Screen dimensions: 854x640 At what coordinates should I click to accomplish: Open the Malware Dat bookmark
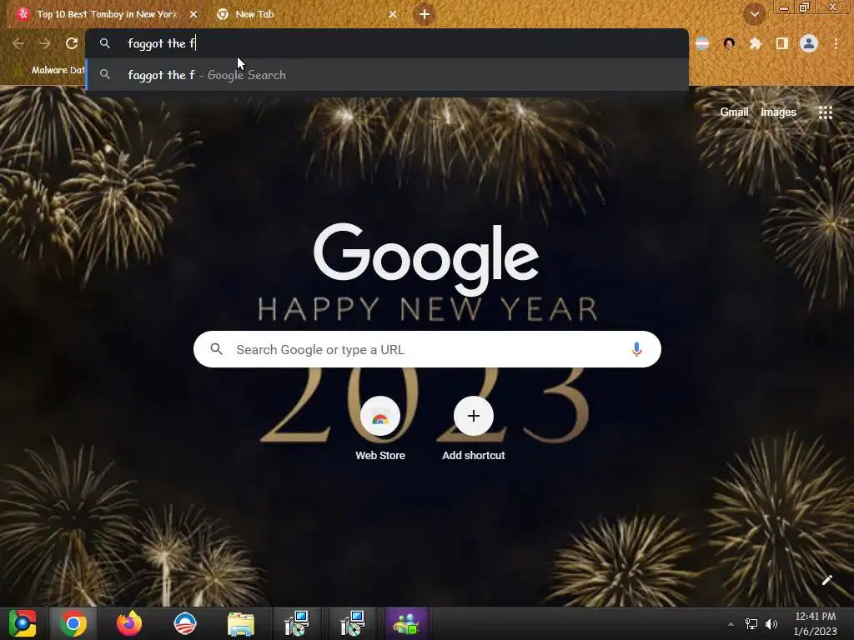(50, 70)
